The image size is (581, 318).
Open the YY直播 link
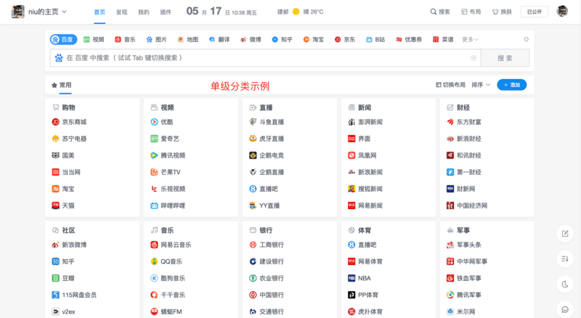pos(264,205)
